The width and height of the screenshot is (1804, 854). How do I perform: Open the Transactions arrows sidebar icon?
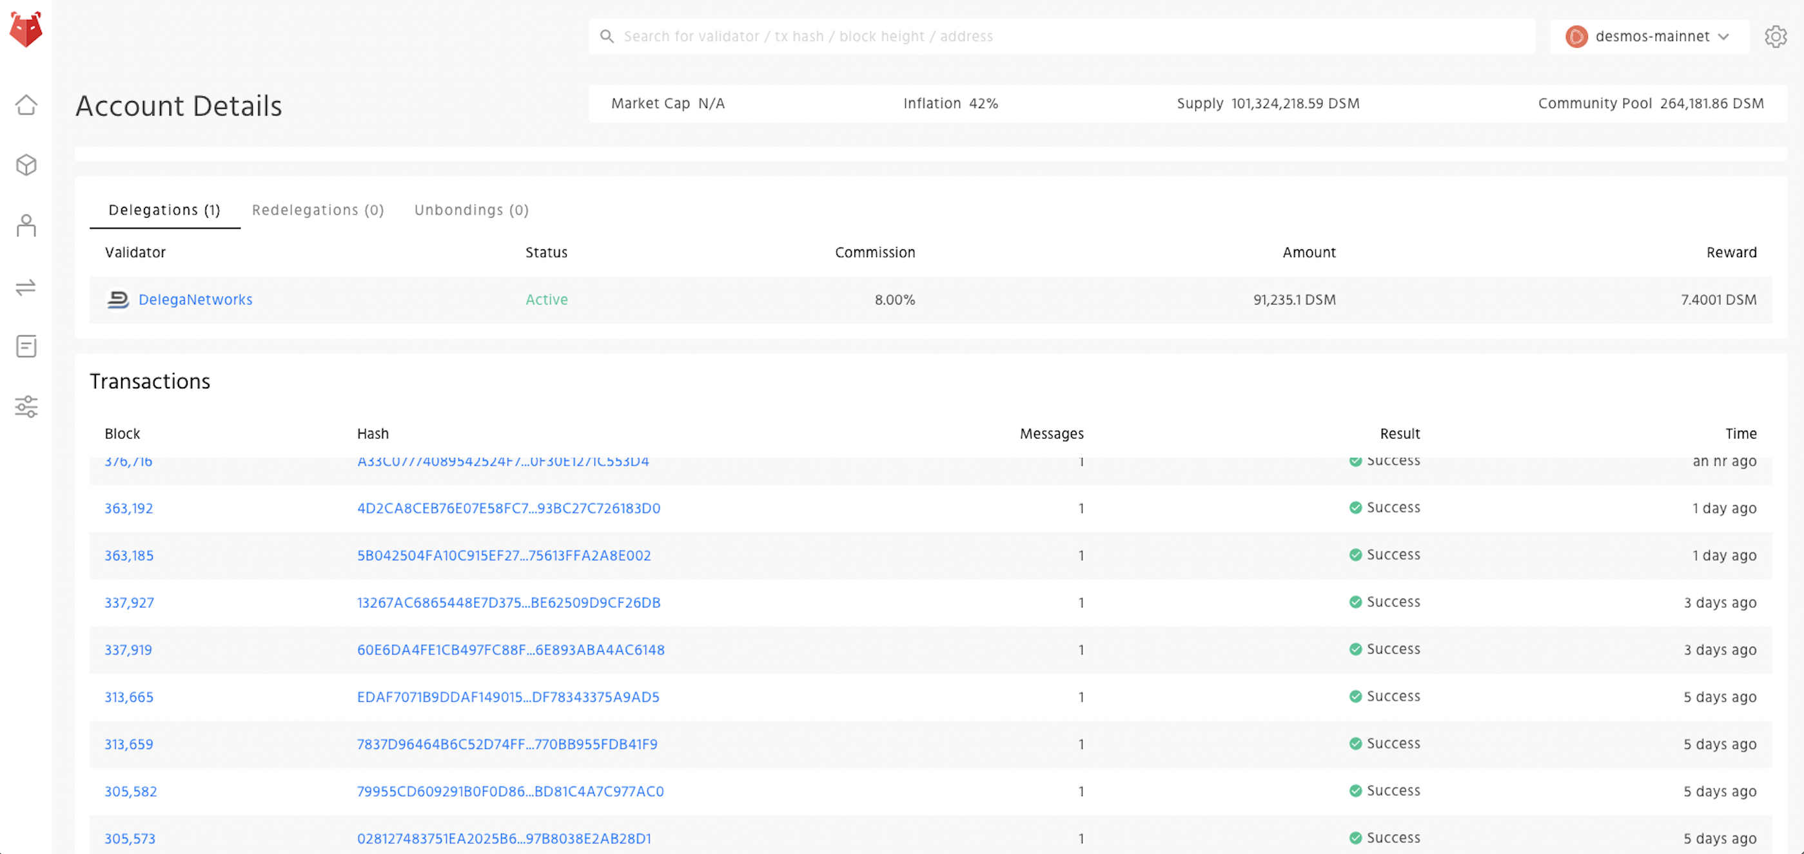point(26,286)
